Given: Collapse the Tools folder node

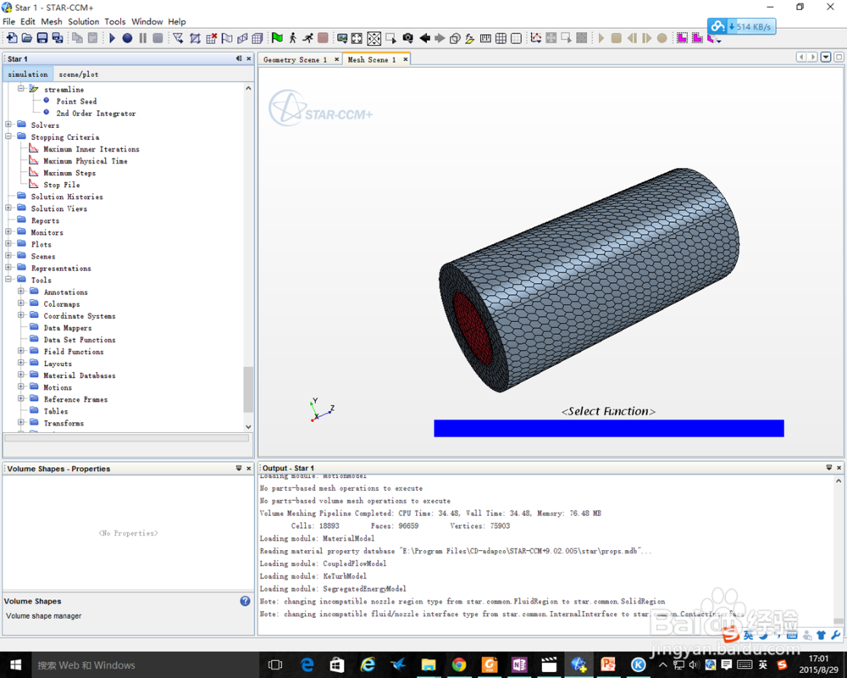Looking at the screenshot, I should coord(8,280).
